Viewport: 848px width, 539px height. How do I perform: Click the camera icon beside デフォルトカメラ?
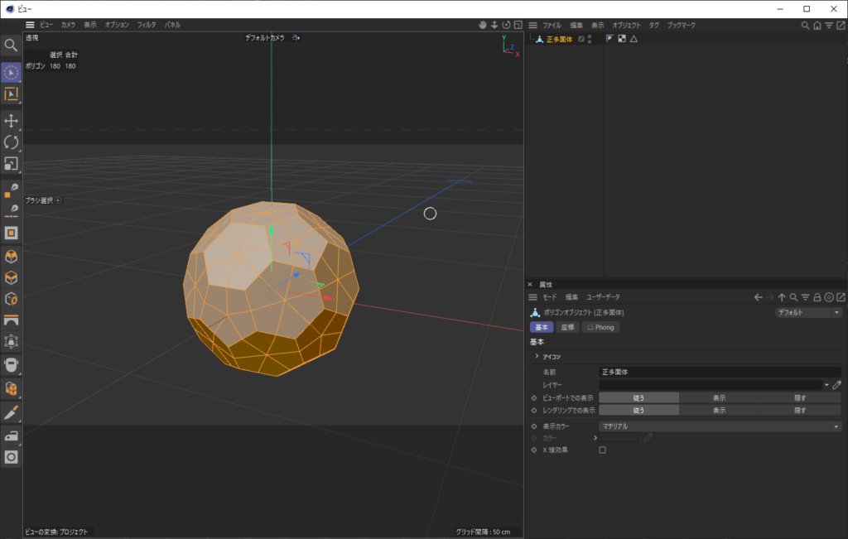point(296,37)
